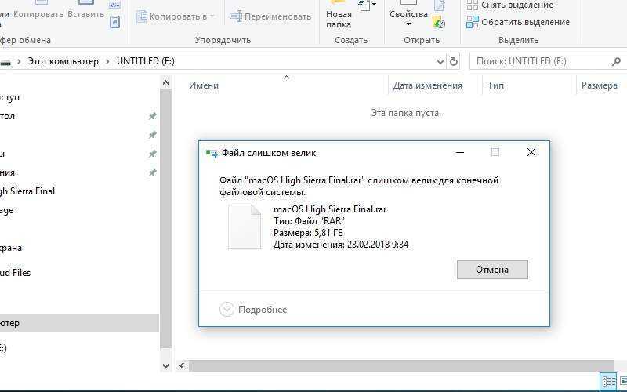Click the breadcrumb chevron after 'Этот компьютер'
The height and width of the screenshot is (392, 627).
[x=107, y=62]
